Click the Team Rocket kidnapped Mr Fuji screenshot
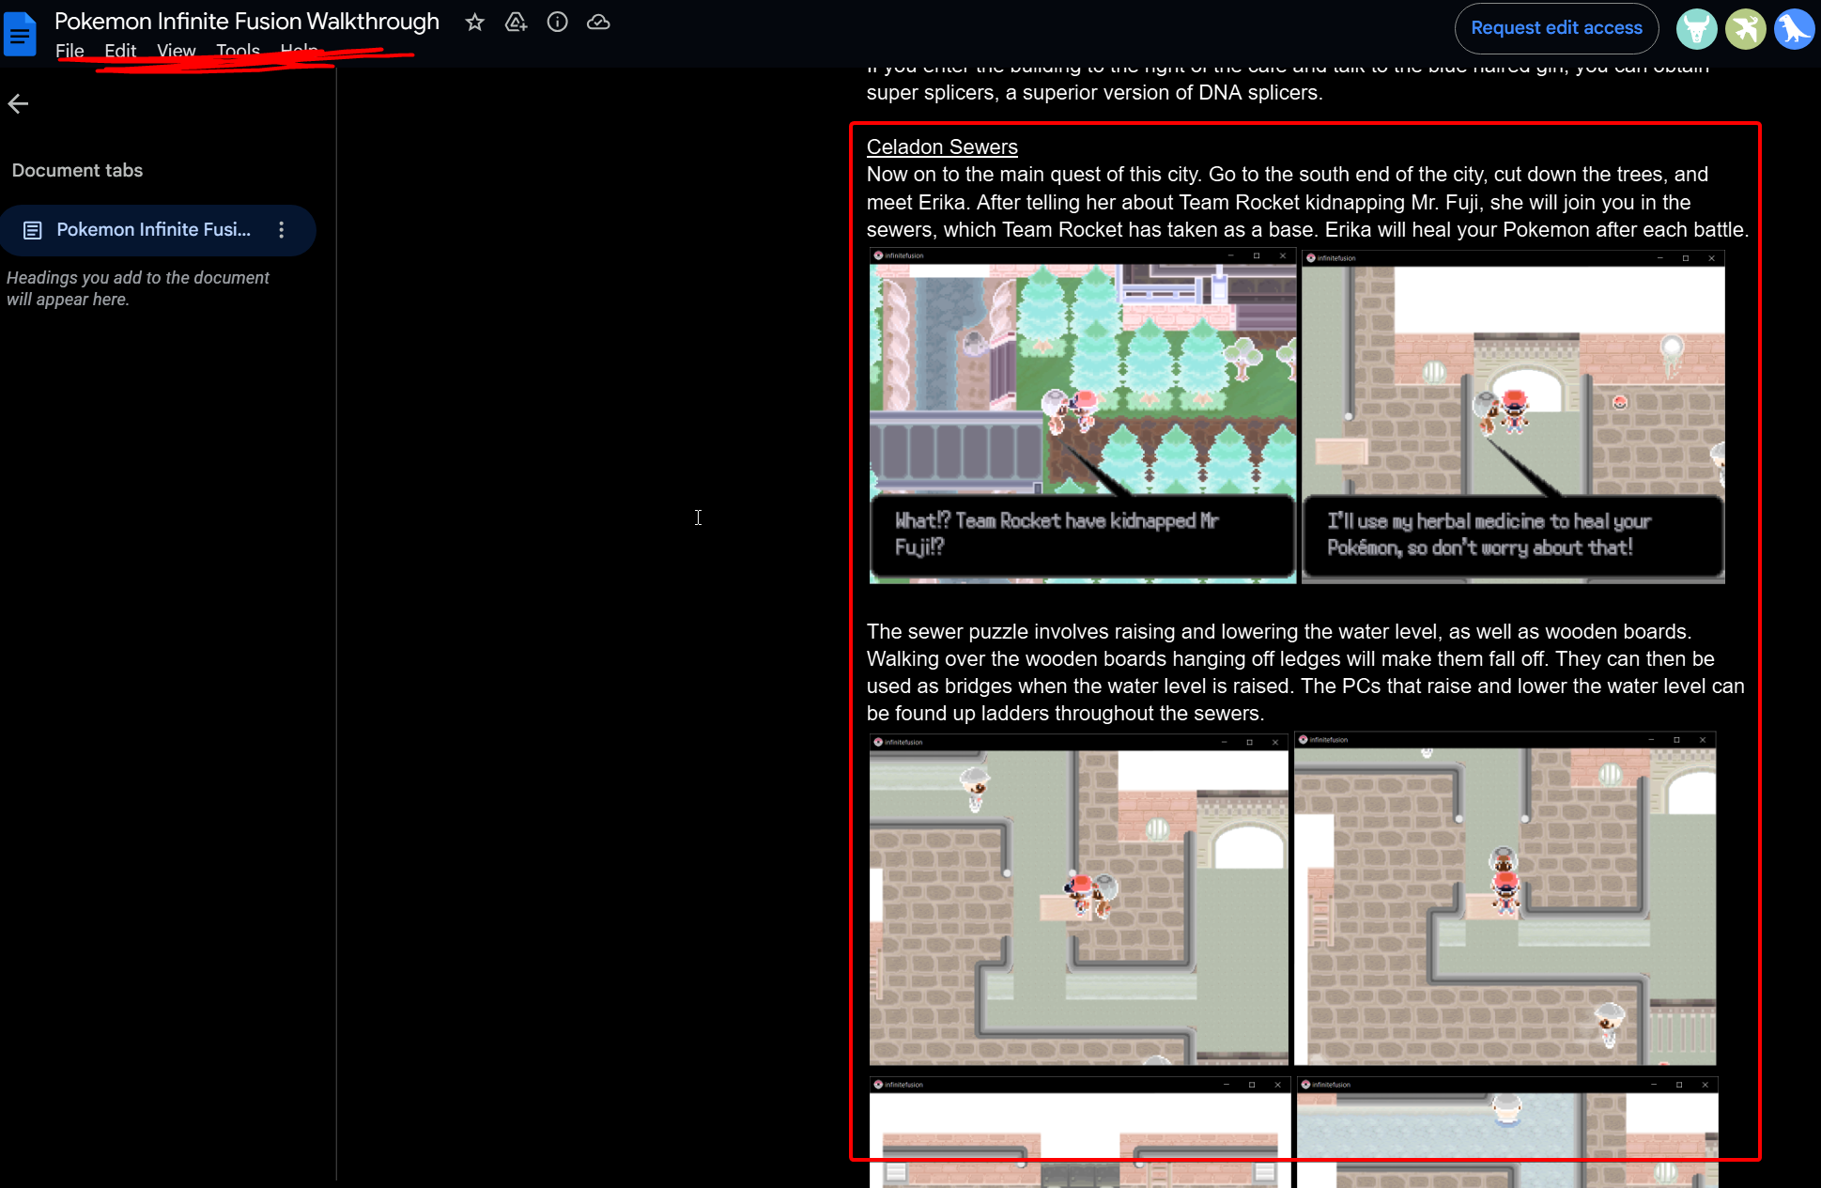 point(1083,416)
